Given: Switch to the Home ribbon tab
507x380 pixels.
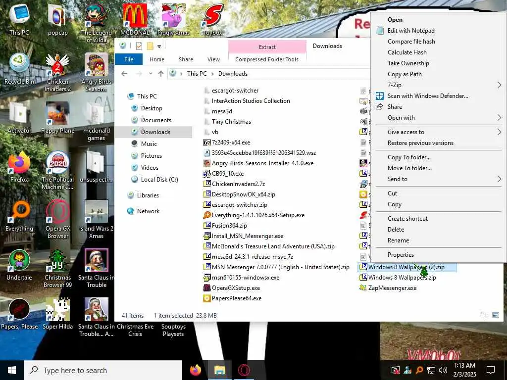Looking at the screenshot, I should click(157, 59).
